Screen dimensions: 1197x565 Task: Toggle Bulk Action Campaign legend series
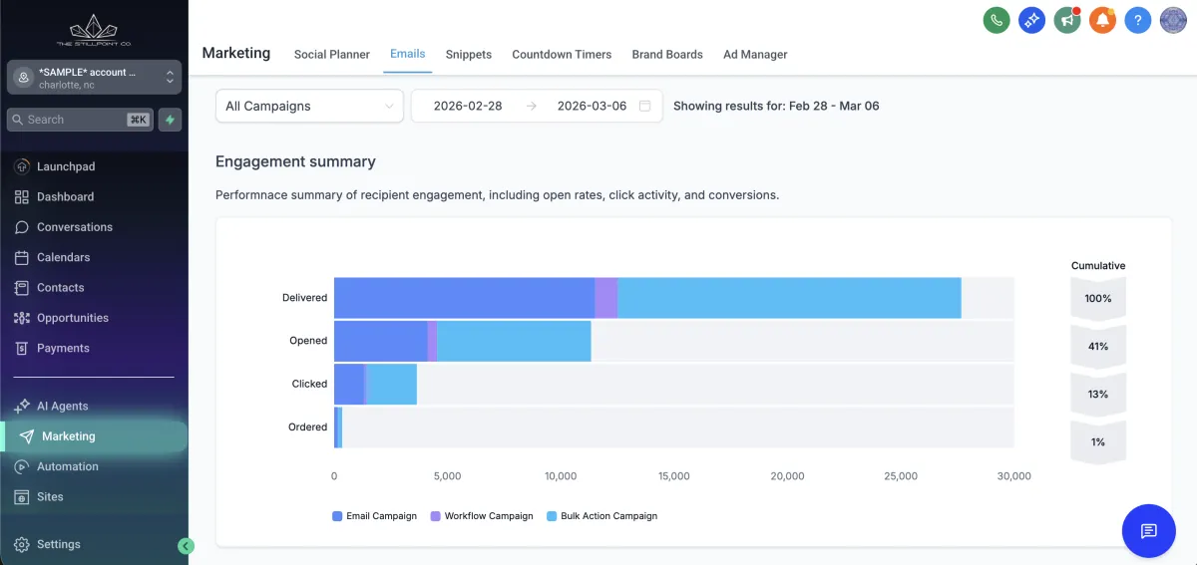pos(601,516)
